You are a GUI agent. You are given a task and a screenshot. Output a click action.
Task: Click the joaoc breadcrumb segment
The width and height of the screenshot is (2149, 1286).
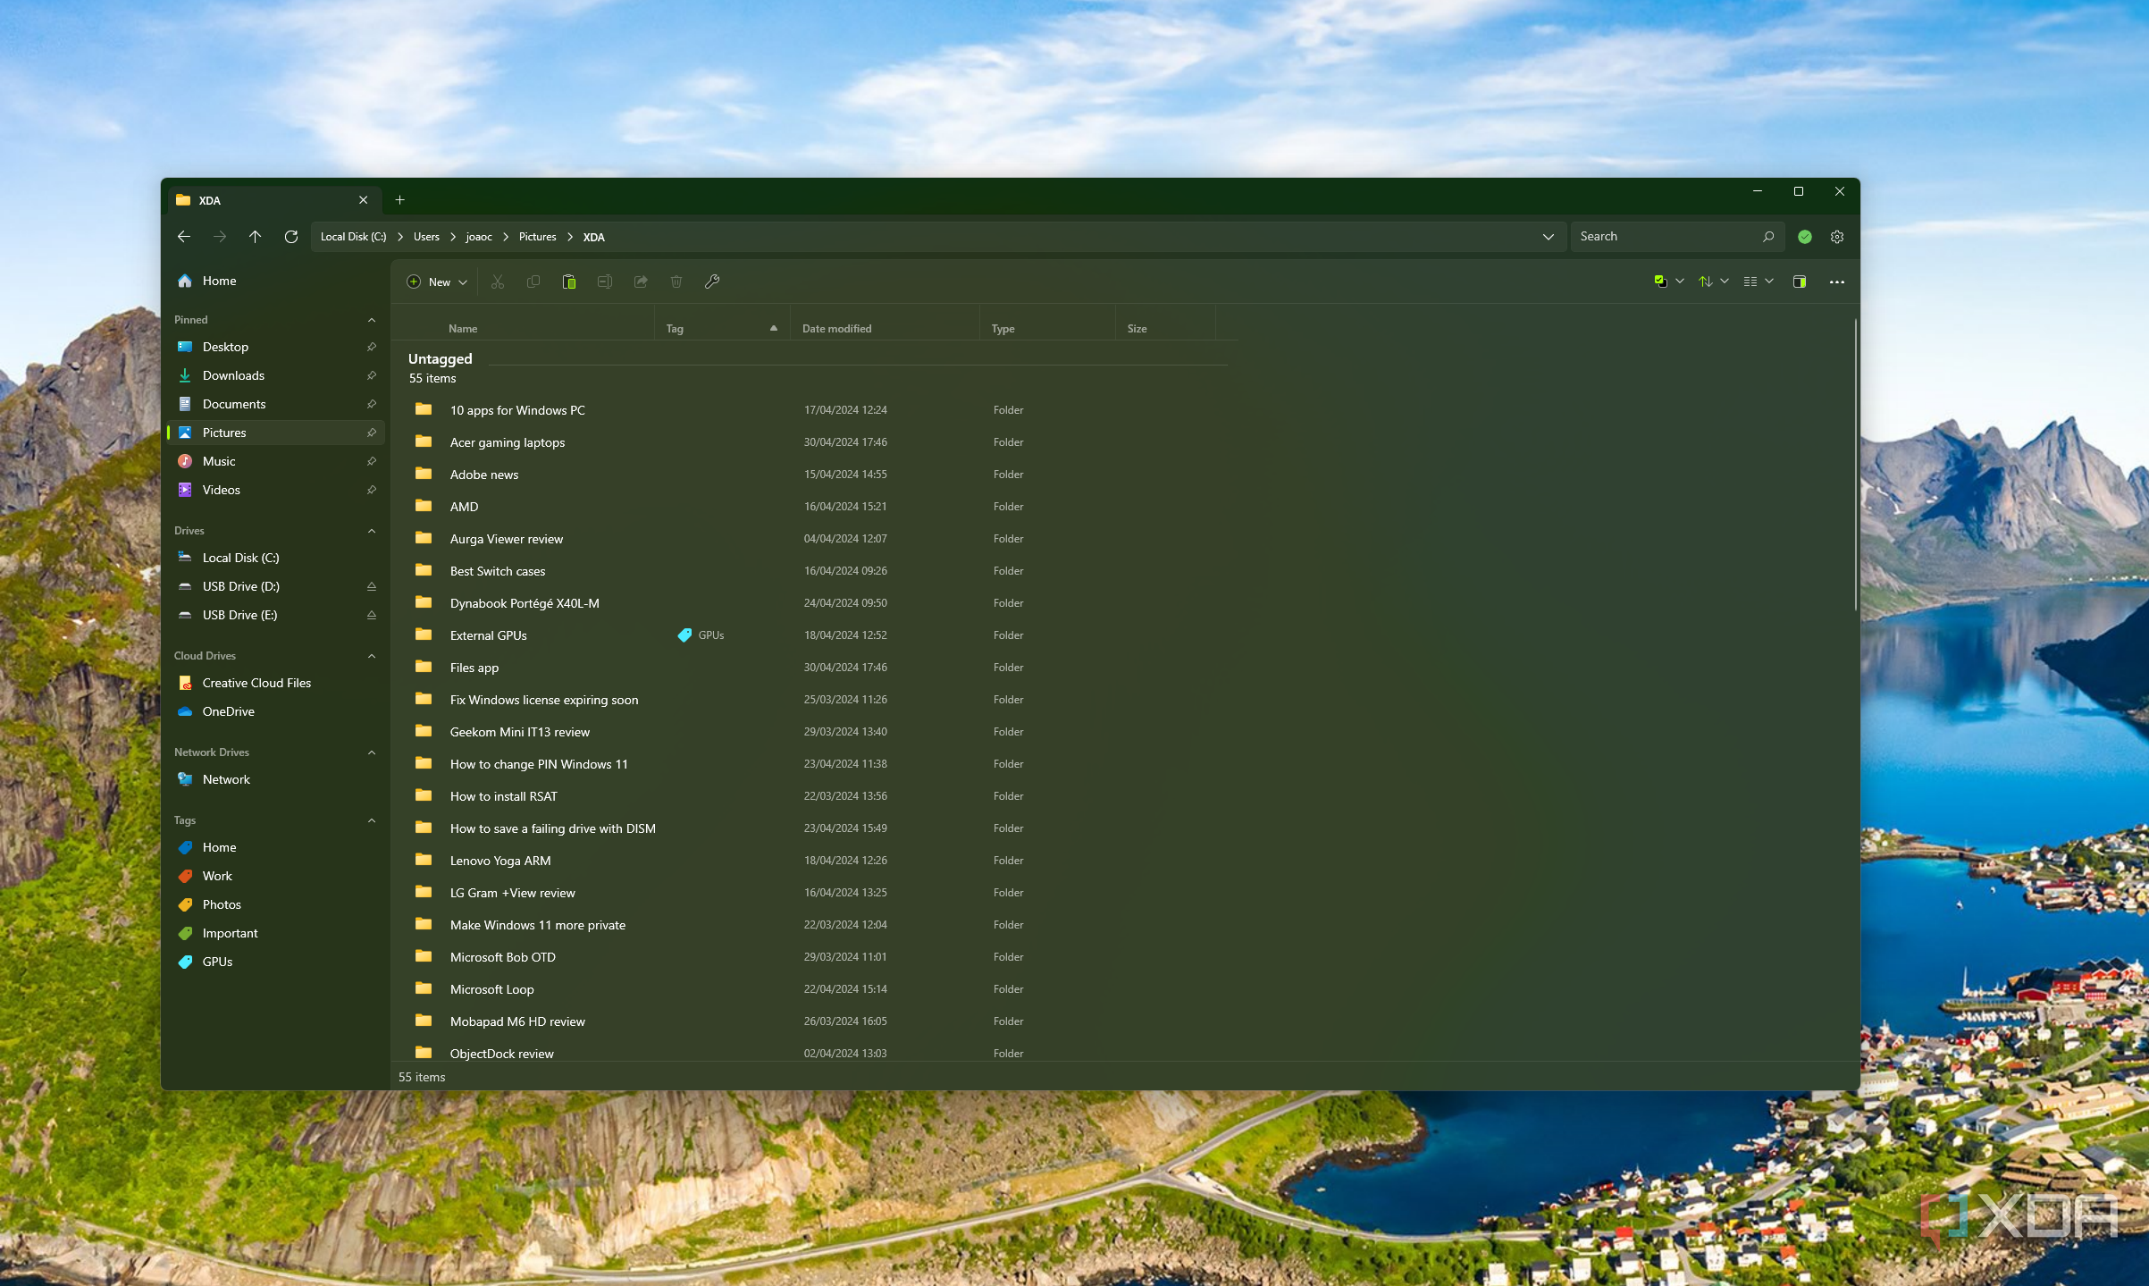click(x=479, y=237)
